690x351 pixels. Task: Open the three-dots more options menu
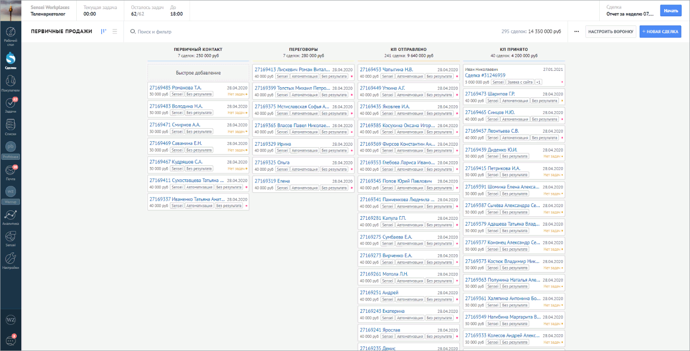(x=577, y=31)
